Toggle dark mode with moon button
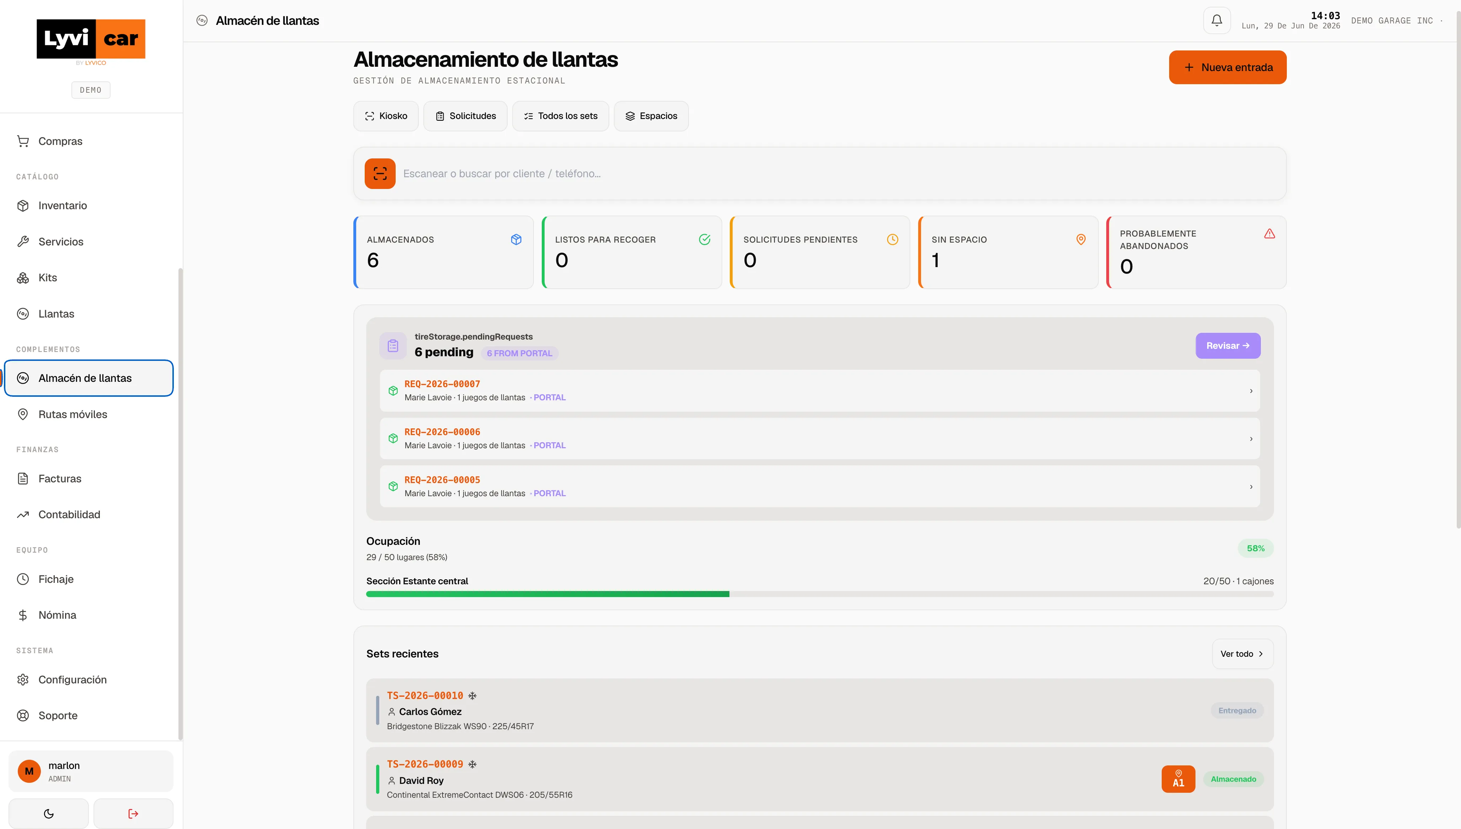 (x=48, y=814)
